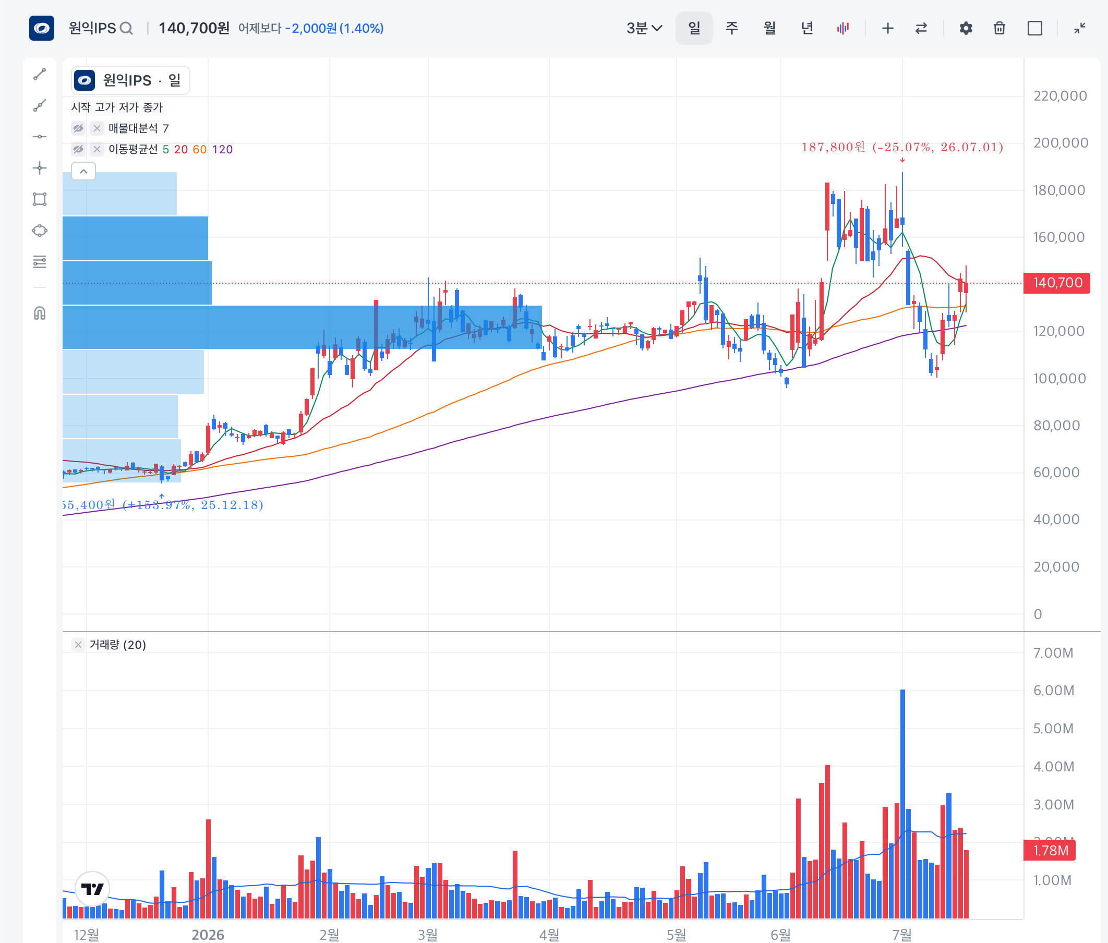Click the 시작 고가 저가 종가 label
Screen dimensions: 1108x943
point(117,107)
